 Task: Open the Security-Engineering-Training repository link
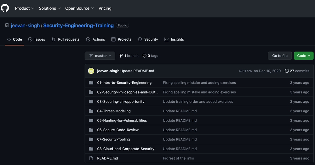click(78, 26)
